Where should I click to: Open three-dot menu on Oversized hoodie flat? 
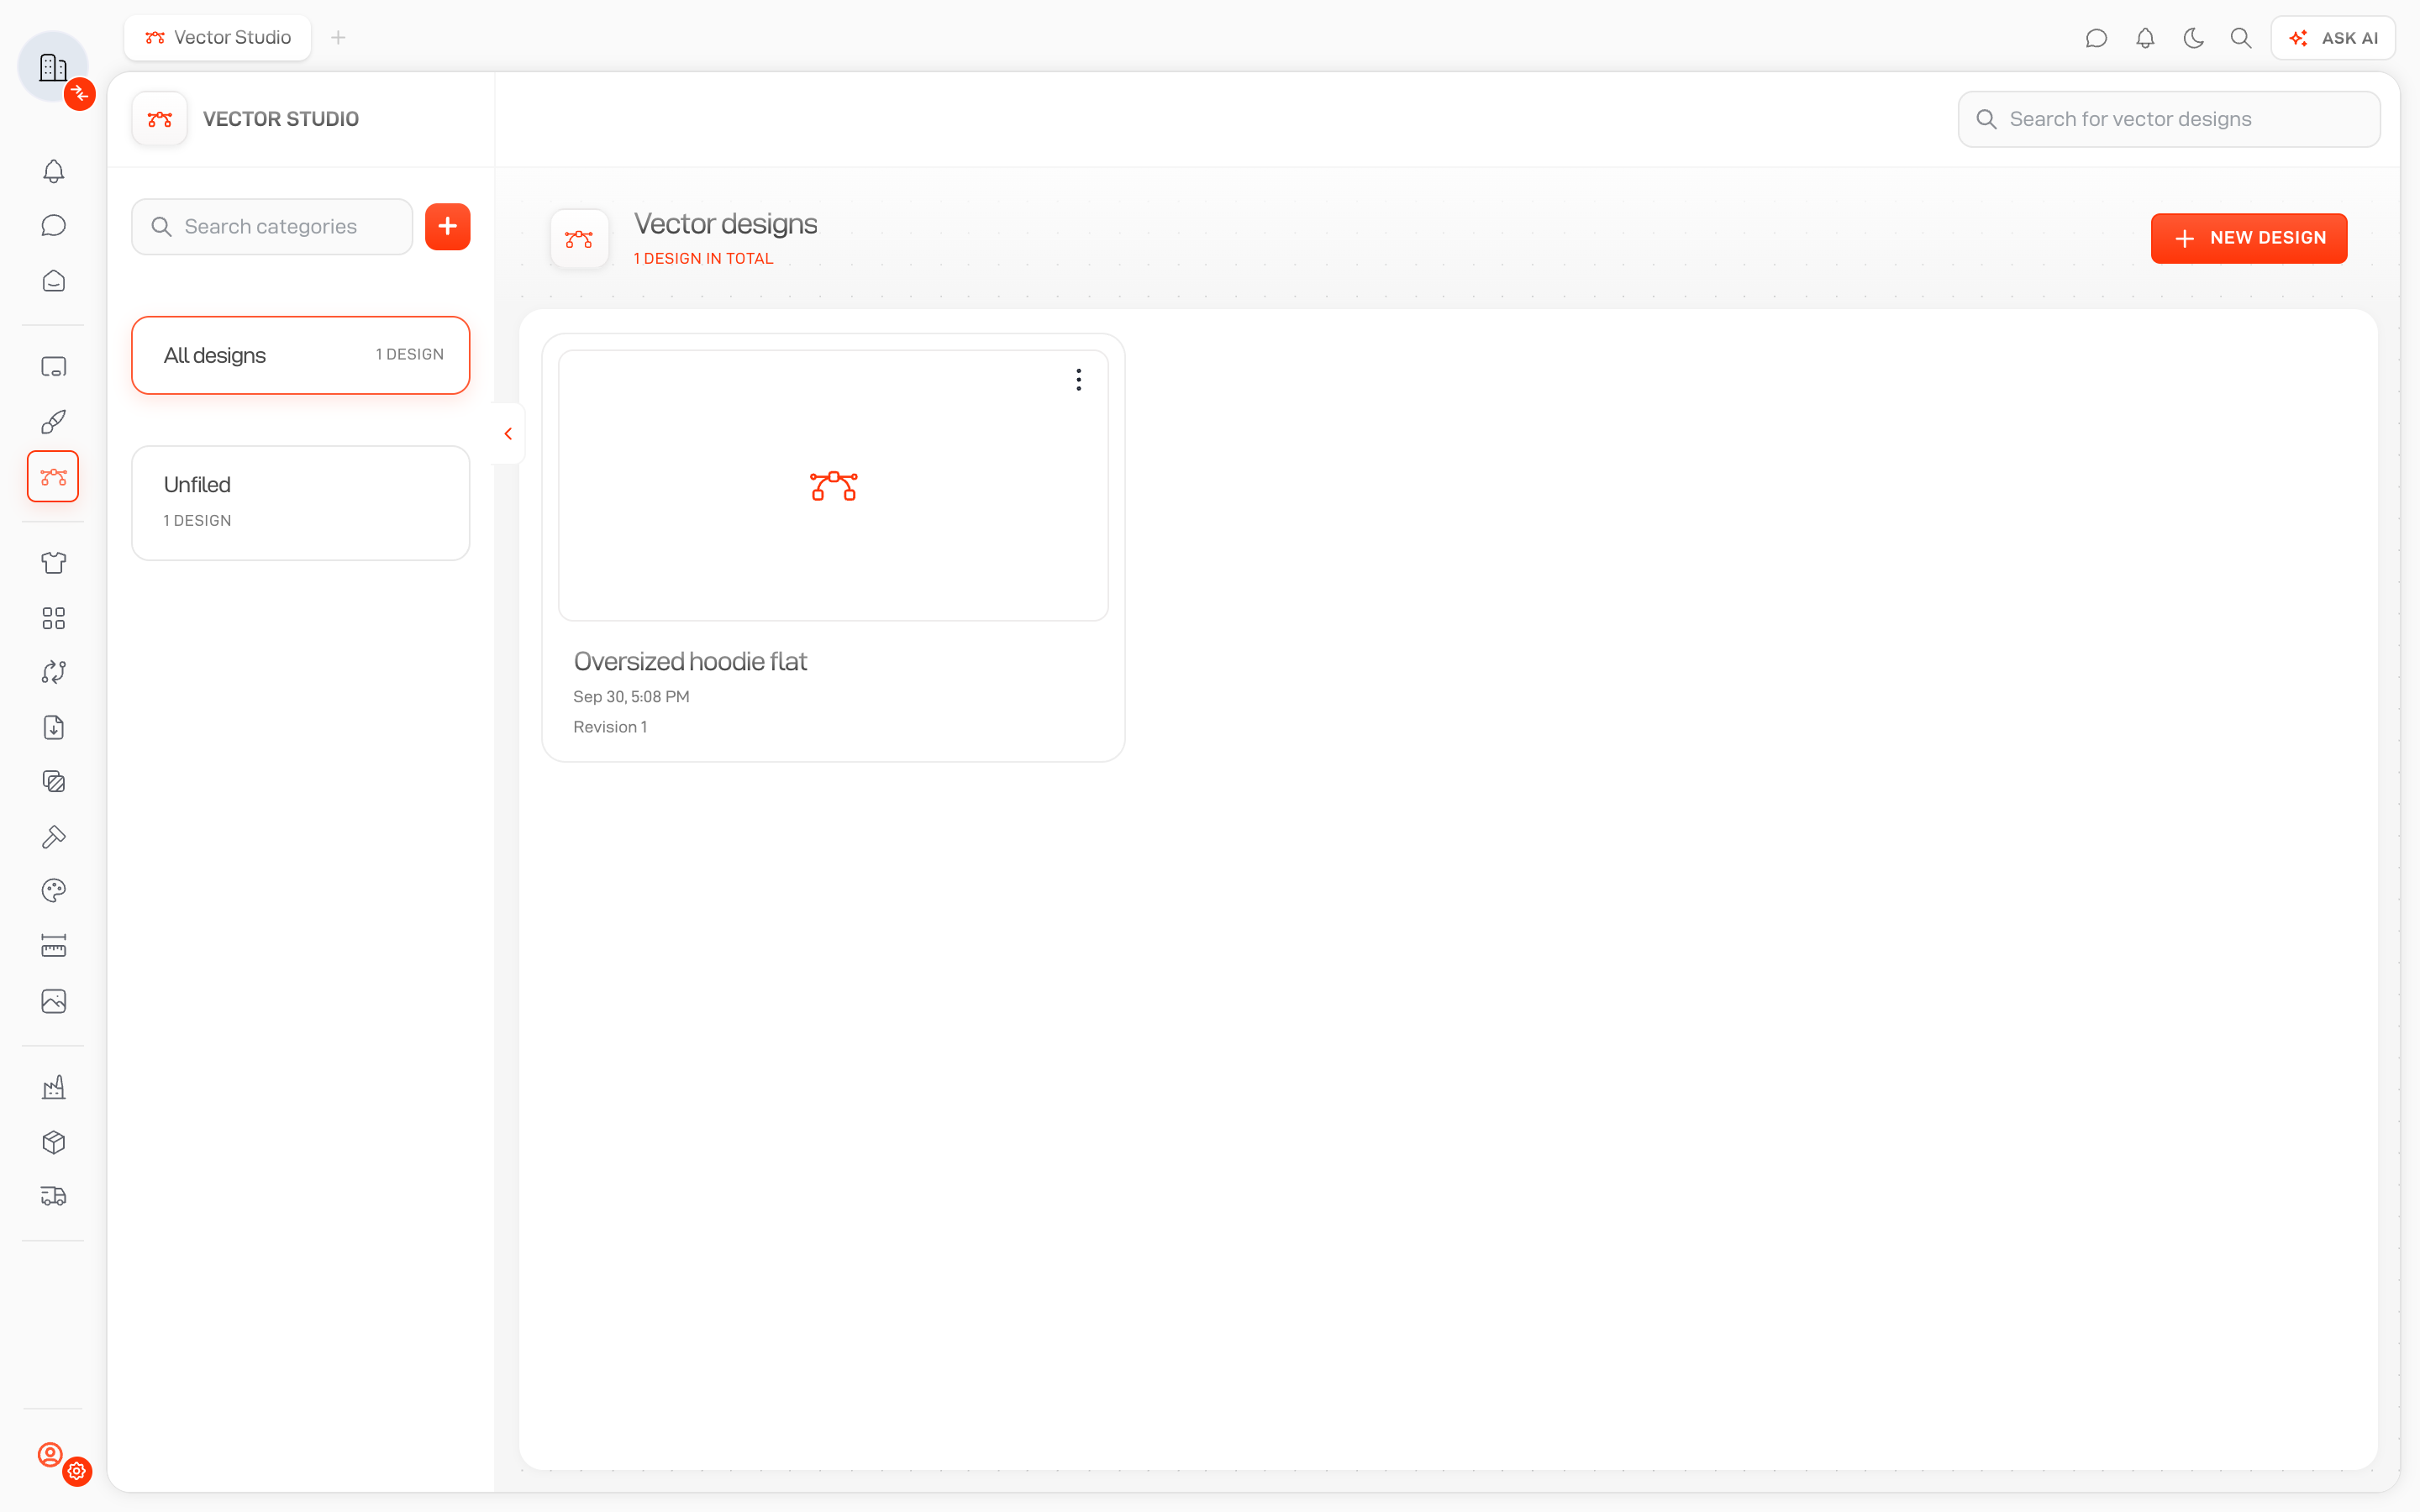[x=1078, y=380]
